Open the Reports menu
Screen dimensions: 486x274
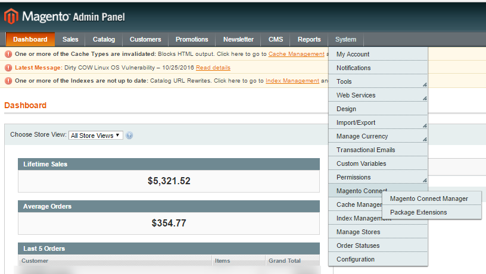click(309, 39)
